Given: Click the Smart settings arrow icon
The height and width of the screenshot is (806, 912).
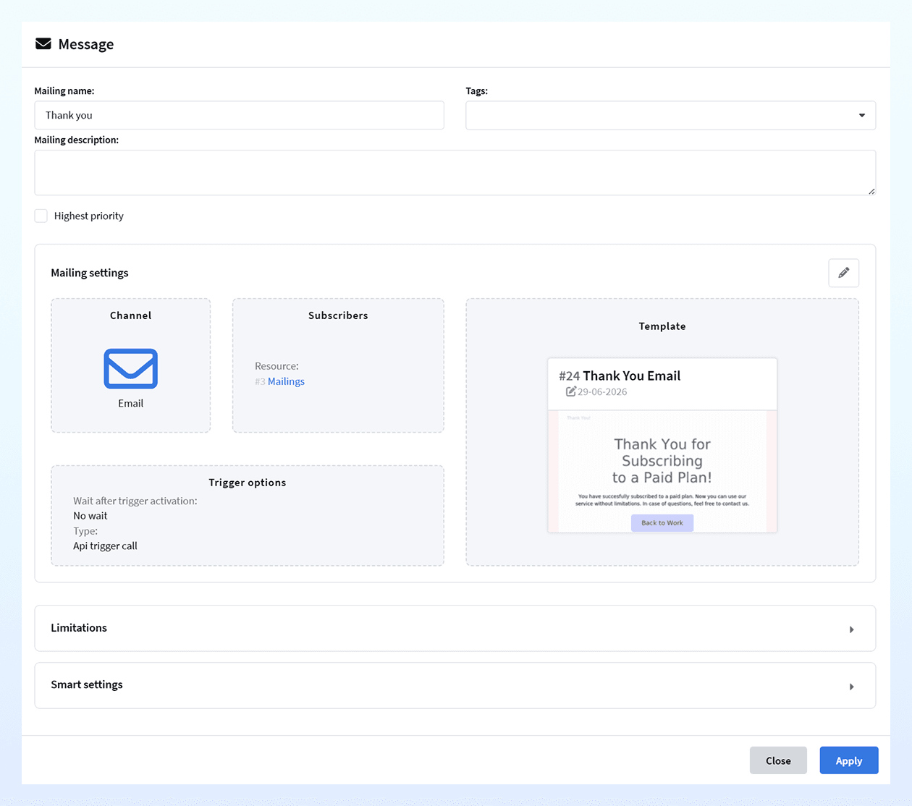Looking at the screenshot, I should (852, 687).
